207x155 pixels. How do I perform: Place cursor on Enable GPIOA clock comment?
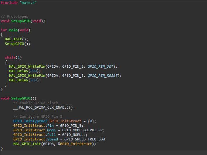point(36,103)
